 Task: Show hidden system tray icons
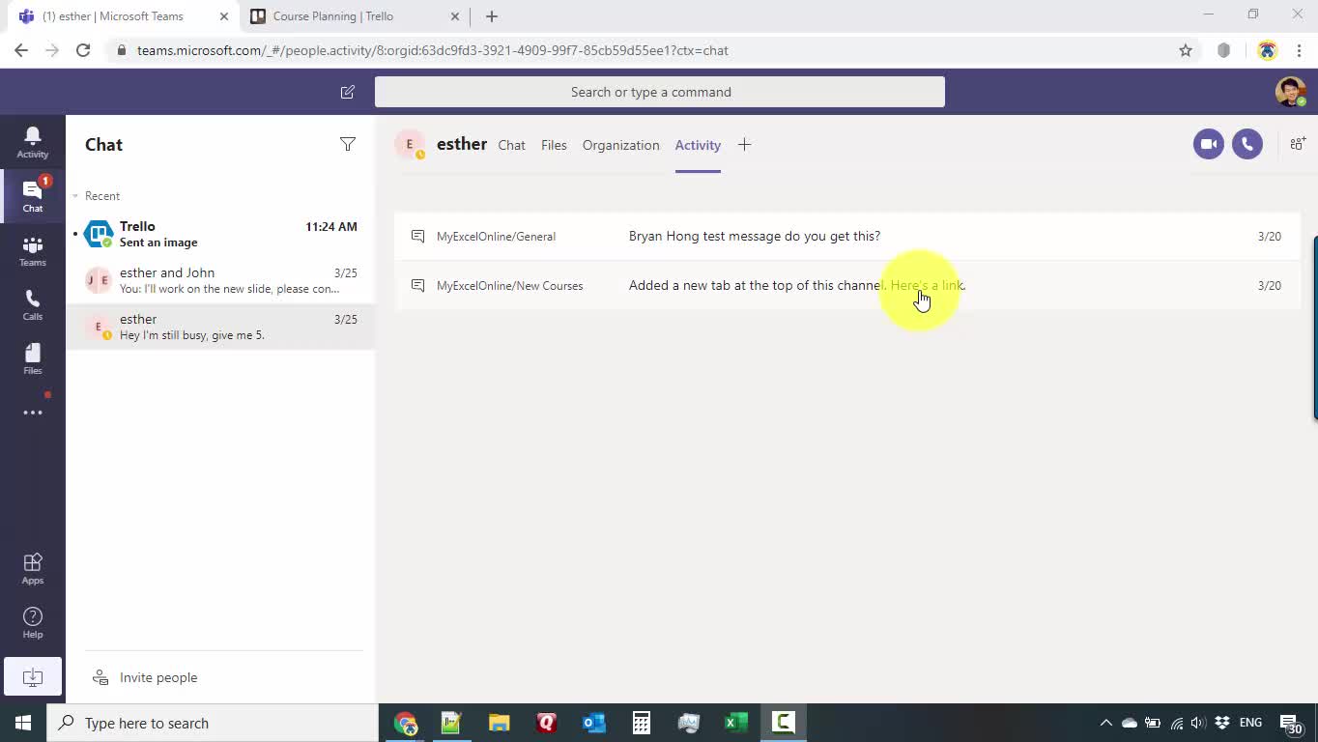(x=1105, y=723)
